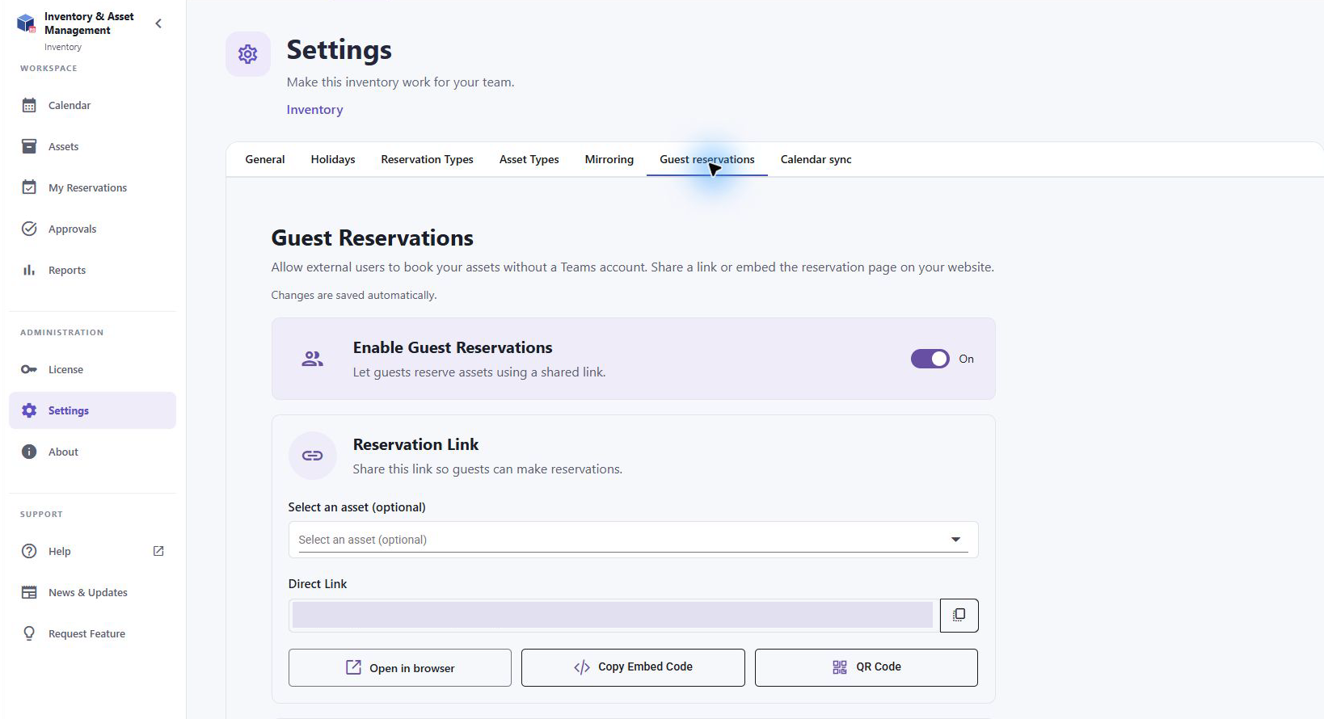This screenshot has height=719, width=1324.
Task: Open the Holidays tab
Action: coord(333,159)
